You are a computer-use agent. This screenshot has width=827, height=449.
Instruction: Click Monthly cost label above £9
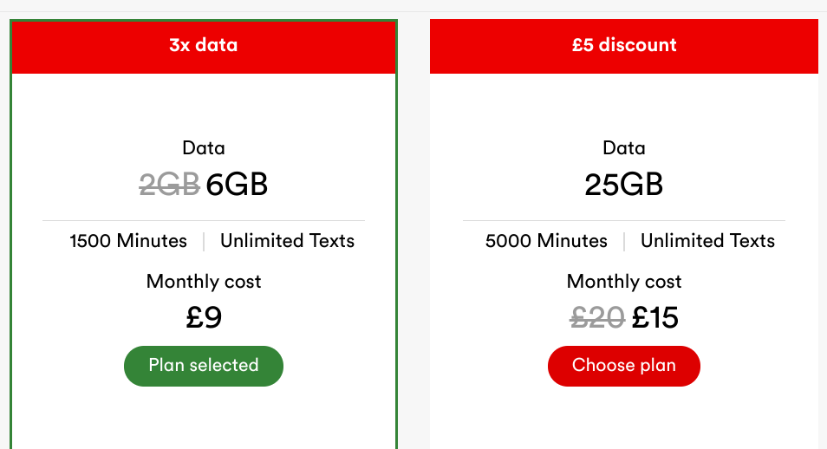[204, 282]
